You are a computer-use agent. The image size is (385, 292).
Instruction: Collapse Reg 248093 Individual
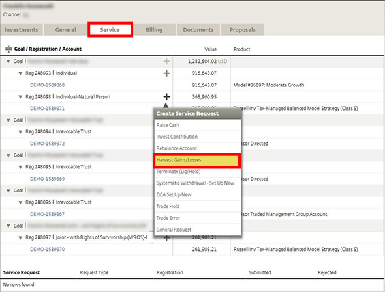click(x=20, y=73)
